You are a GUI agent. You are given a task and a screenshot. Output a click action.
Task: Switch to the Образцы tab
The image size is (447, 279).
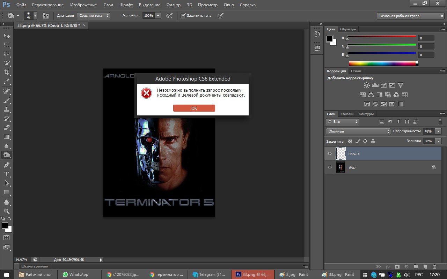[x=348, y=29]
